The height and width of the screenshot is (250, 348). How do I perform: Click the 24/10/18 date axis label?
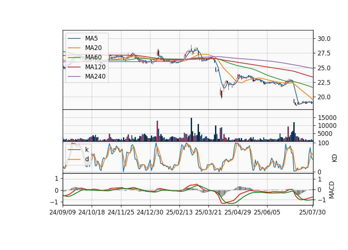coord(92,212)
